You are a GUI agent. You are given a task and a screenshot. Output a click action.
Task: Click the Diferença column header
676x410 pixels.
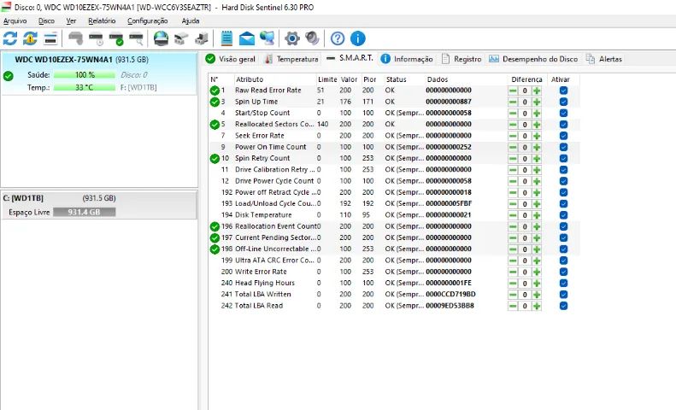click(x=526, y=79)
